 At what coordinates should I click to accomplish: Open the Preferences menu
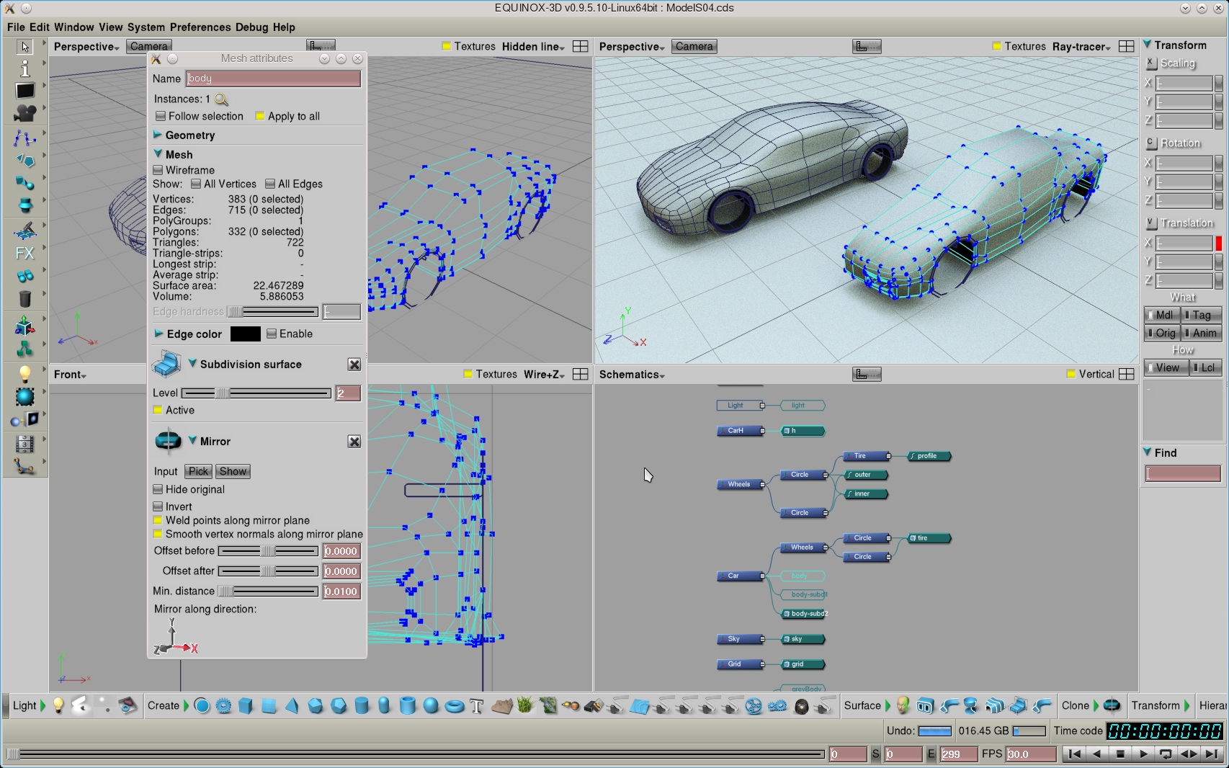click(200, 27)
